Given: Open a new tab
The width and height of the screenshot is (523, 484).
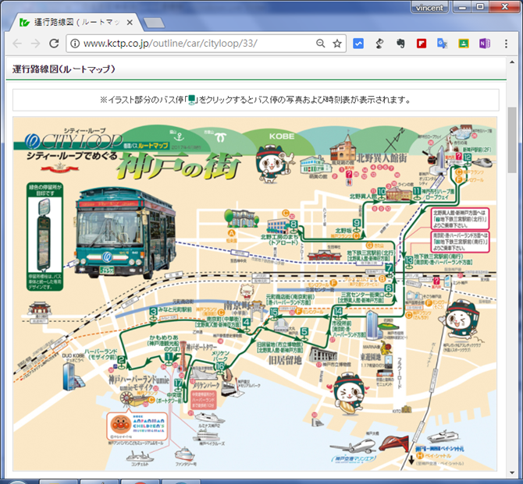Looking at the screenshot, I should click(x=154, y=23).
